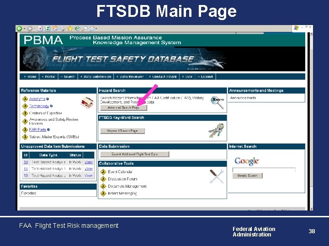Click the vertical scrollbar down arrow
329x246 pixels.
click(x=311, y=209)
